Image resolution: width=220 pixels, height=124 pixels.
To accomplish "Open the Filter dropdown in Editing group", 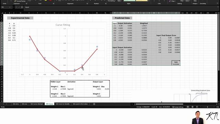I will (182, 1).
